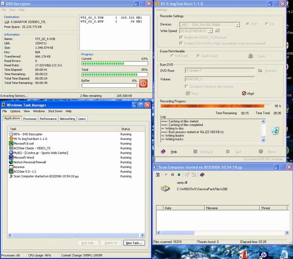Click the Switch To button
This screenshot has height=259, width=293.
click(x=111, y=243)
